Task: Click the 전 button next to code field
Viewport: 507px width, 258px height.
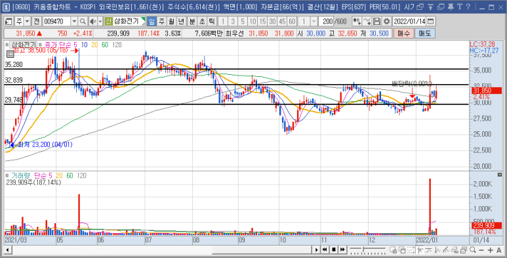Action: (x=37, y=22)
